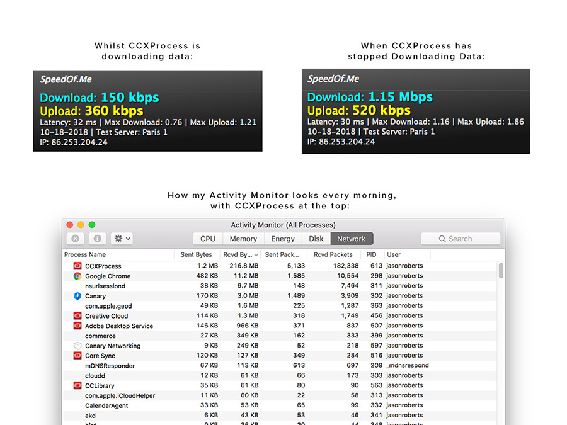This screenshot has width=567, height=425.
Task: Click the 1.15 Mbps download value
Action: pos(401,96)
